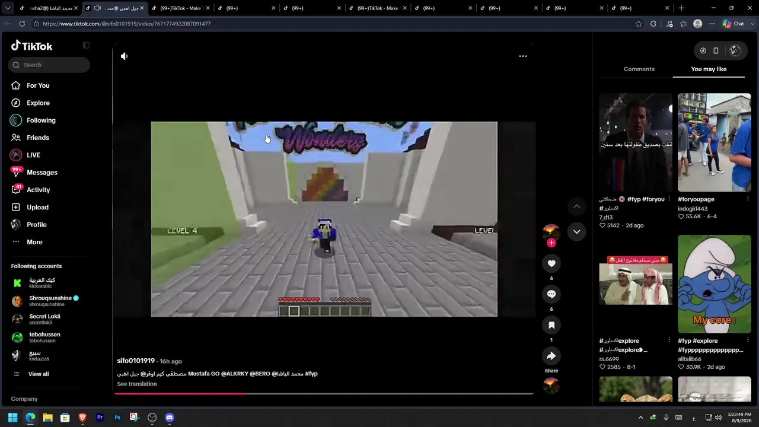Open comments via the speech bubble icon
This screenshot has width=759, height=427.
[x=551, y=294]
